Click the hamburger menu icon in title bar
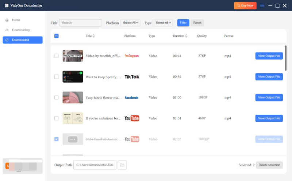This screenshot has width=292, height=181. click(262, 5)
